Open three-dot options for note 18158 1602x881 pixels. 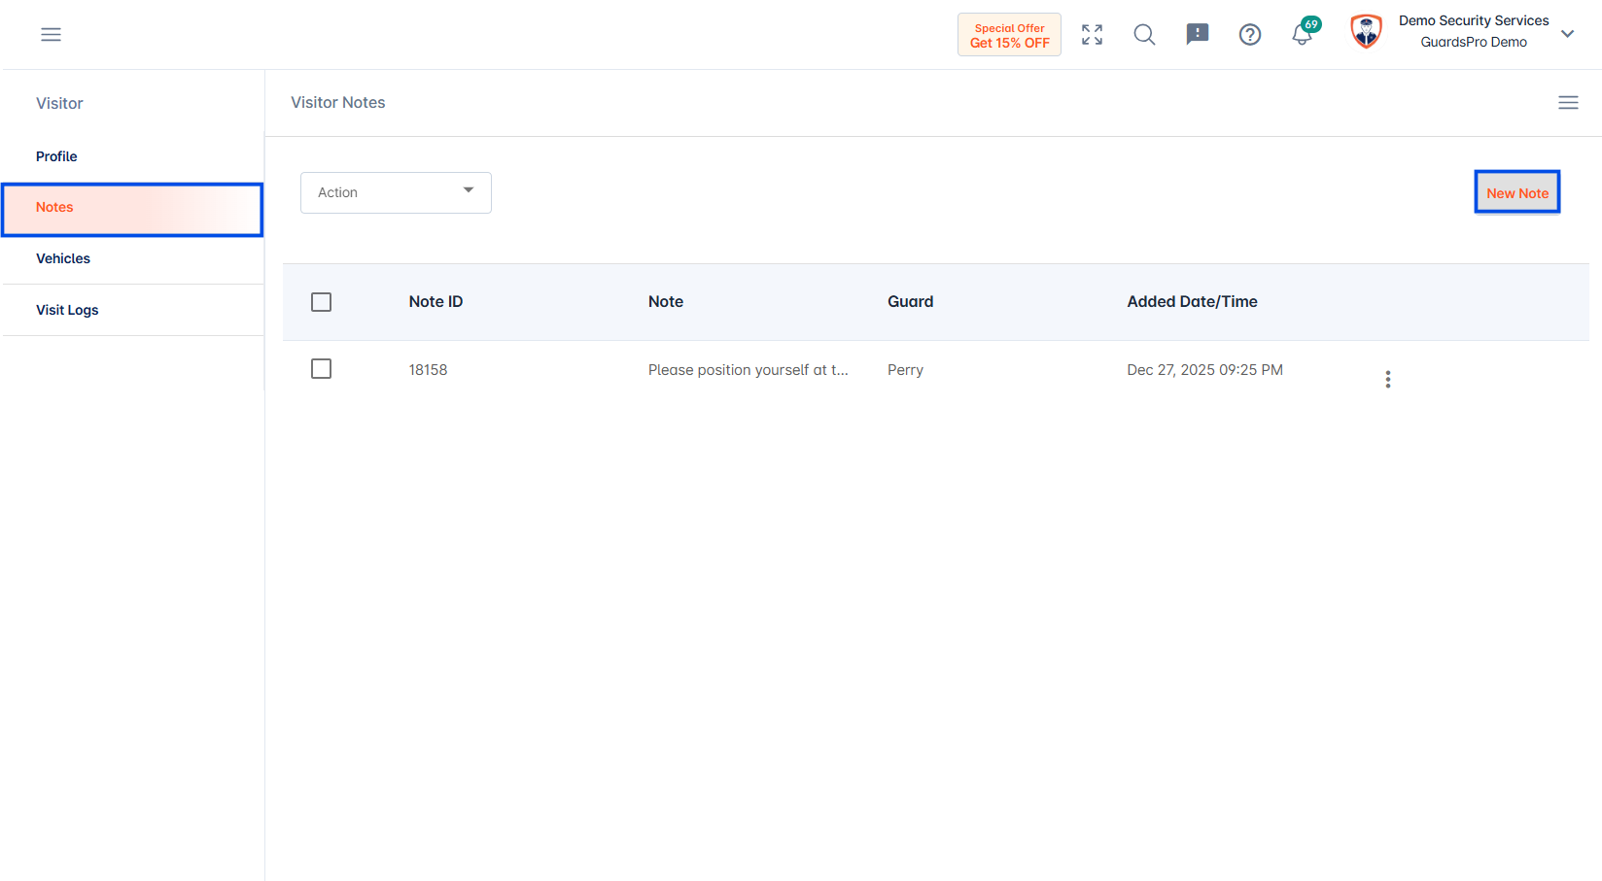pyautogui.click(x=1387, y=379)
